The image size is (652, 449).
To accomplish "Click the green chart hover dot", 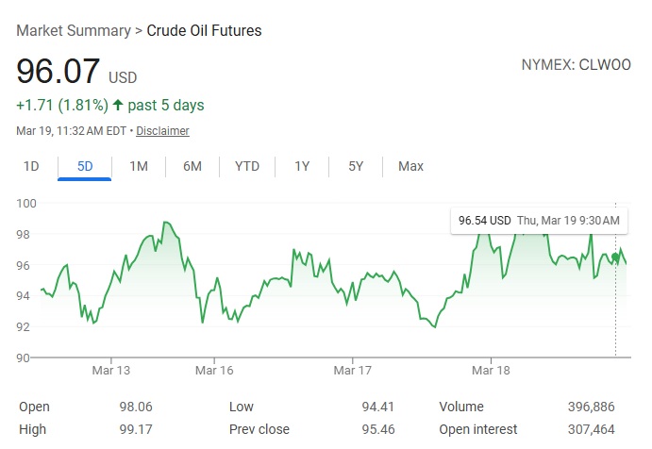I will (615, 257).
